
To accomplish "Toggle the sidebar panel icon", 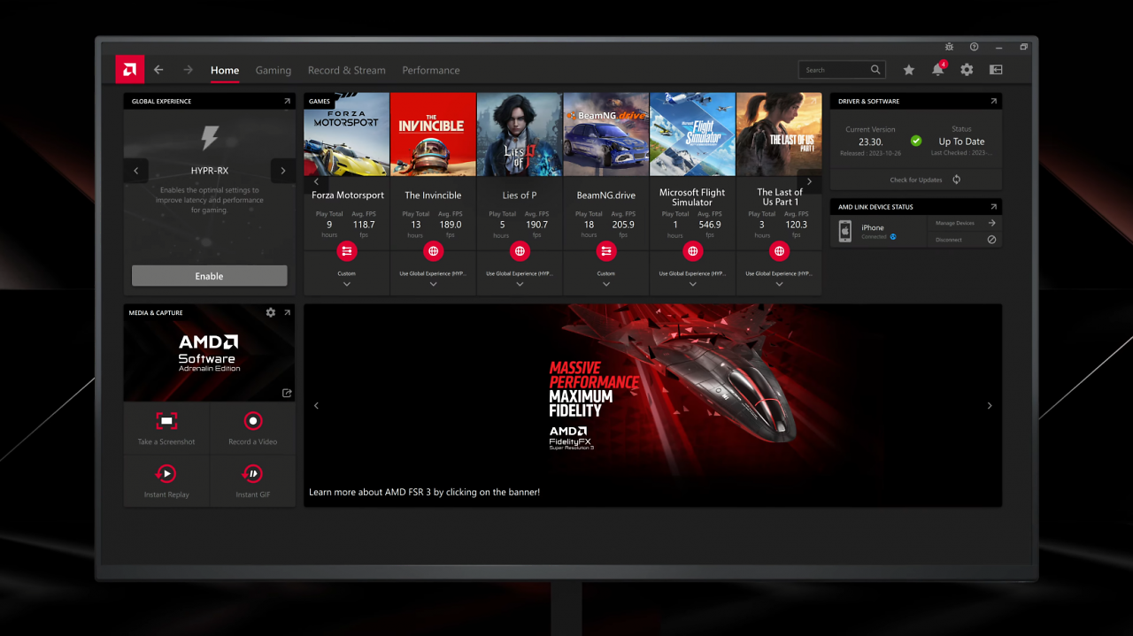I will point(996,70).
